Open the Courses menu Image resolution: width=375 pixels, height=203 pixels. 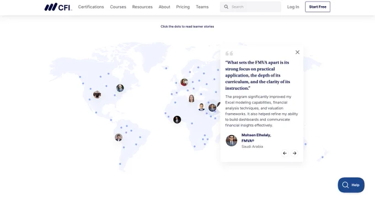pyautogui.click(x=118, y=7)
